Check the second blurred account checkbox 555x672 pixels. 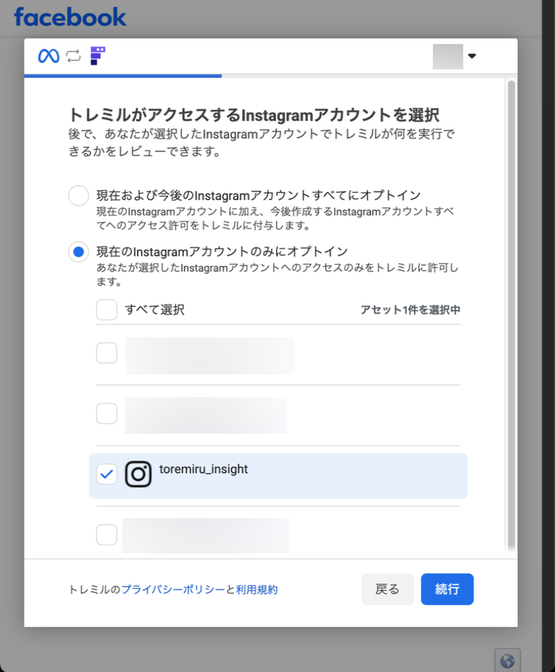107,413
